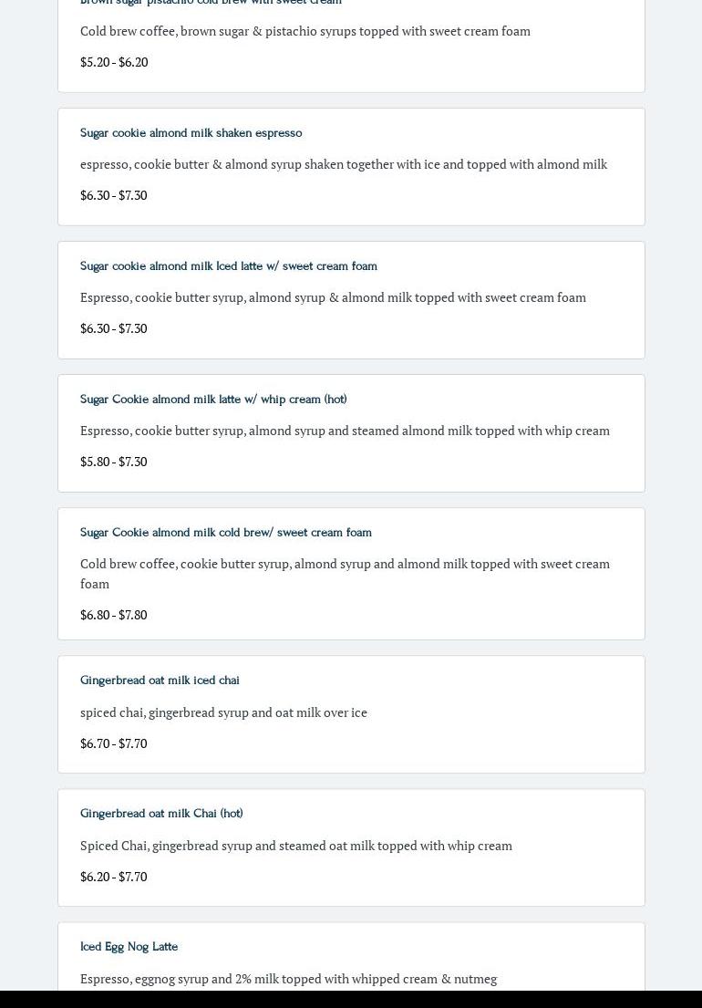Open the Iced Egg Nog Latte item
The height and width of the screenshot is (1008, 702).
point(129,947)
